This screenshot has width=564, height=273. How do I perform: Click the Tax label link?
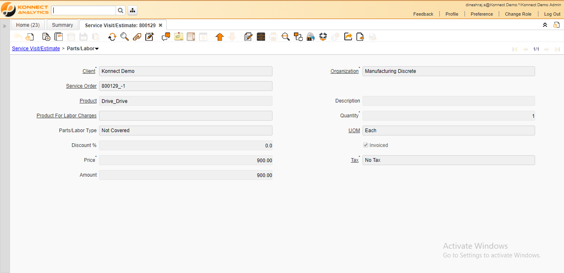[355, 160]
